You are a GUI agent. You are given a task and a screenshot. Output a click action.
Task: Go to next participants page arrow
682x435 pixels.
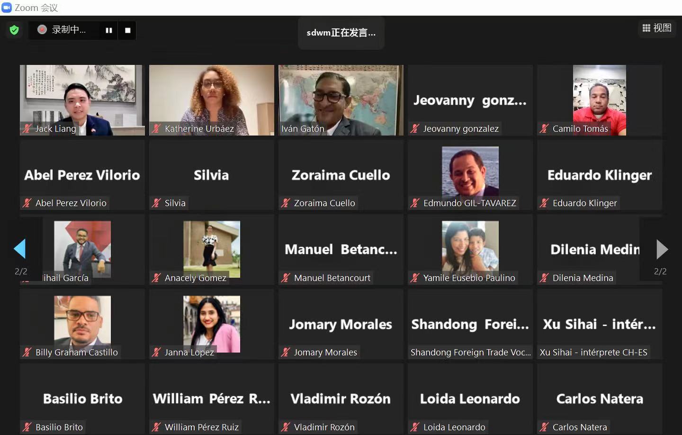tap(662, 249)
